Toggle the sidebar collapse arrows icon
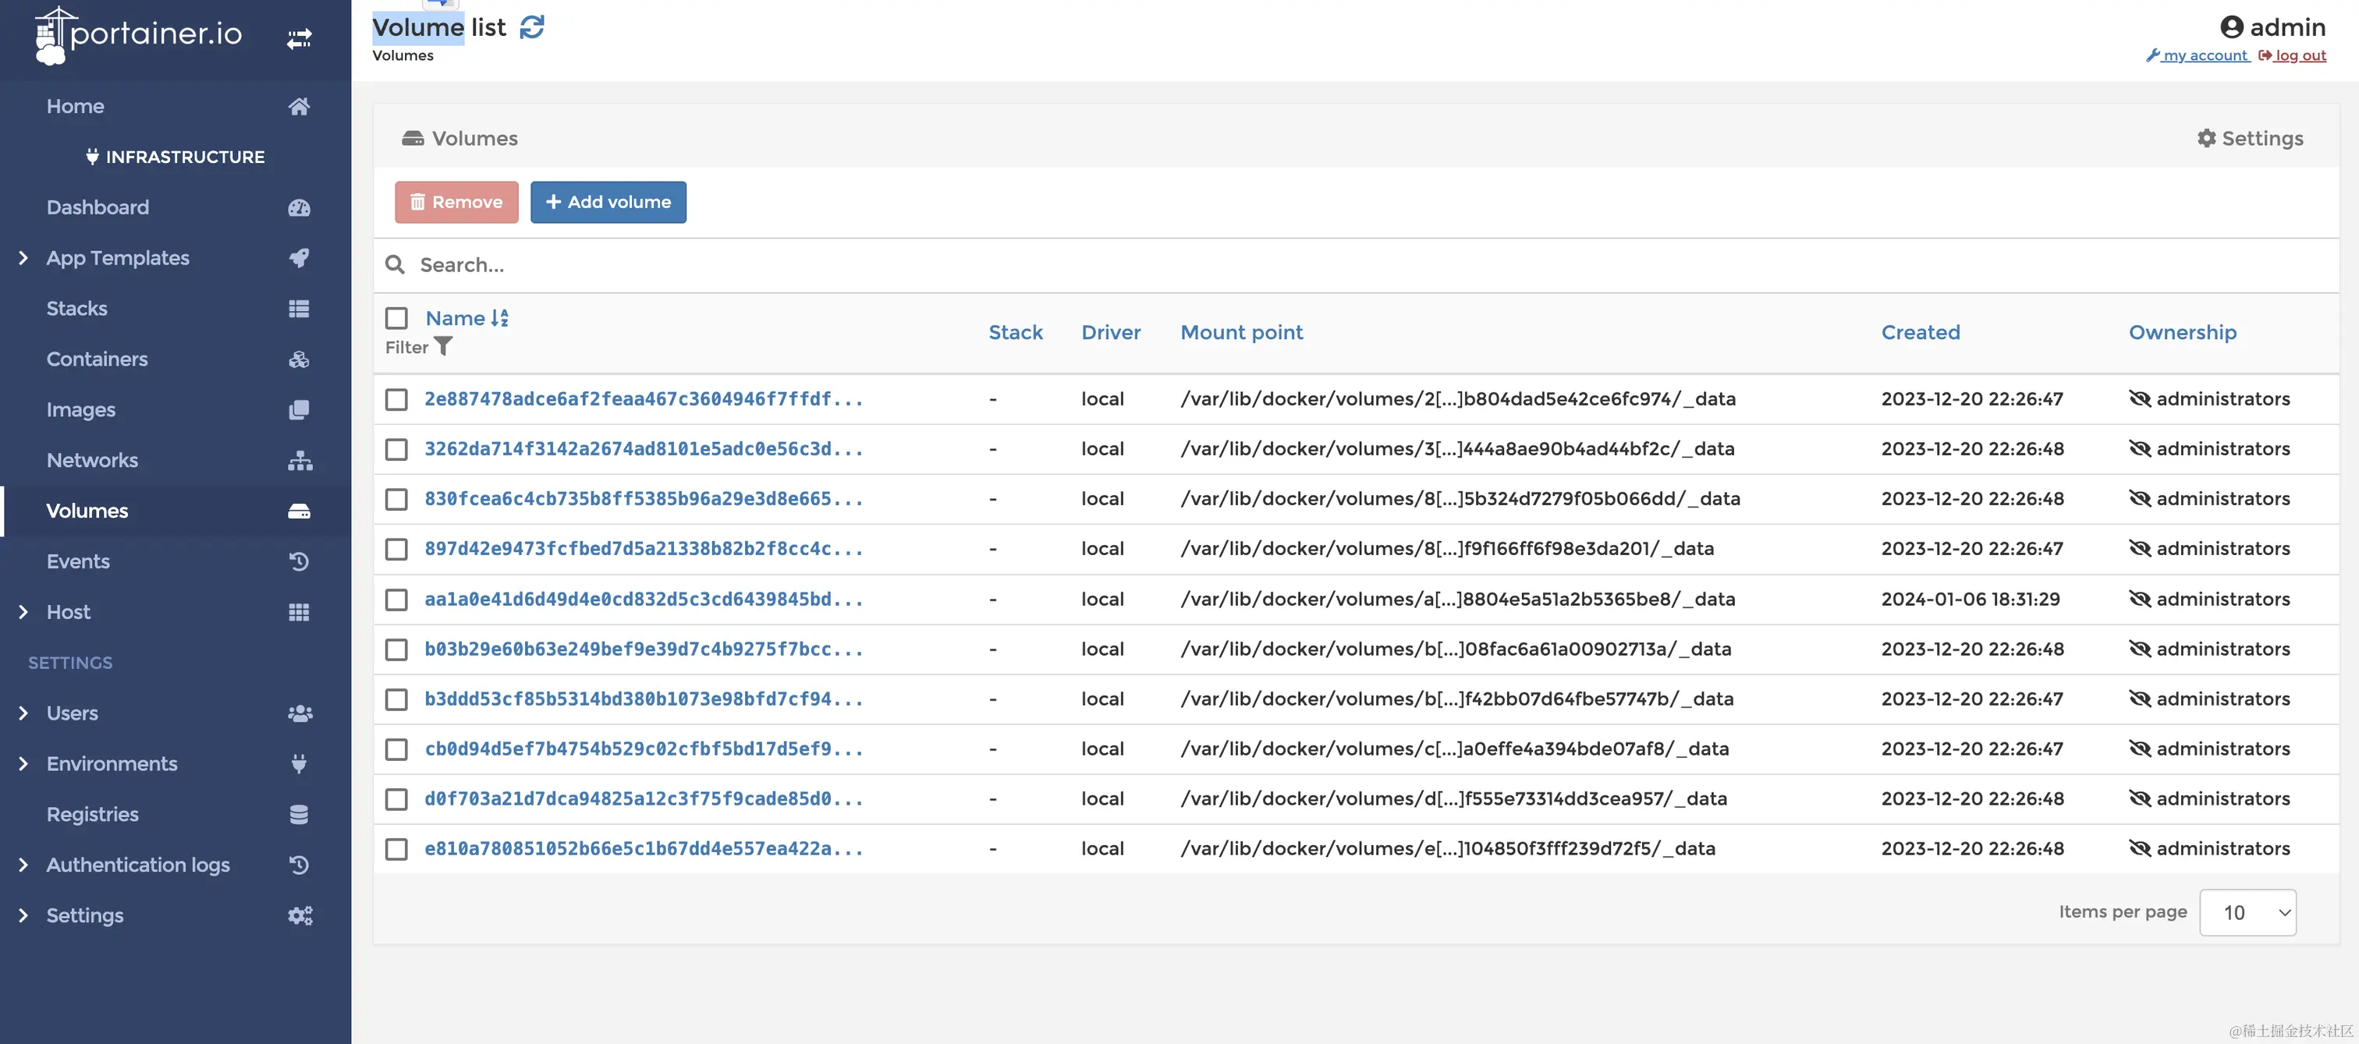2359x1044 pixels. 300,38
